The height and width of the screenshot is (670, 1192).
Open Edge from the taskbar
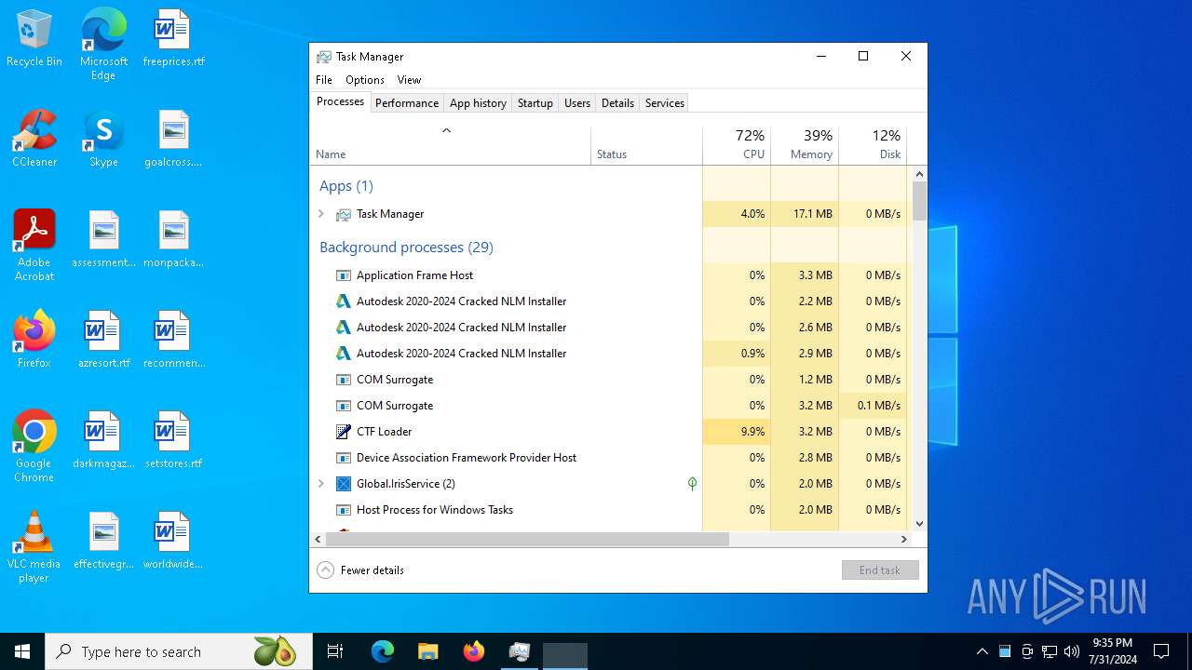383,651
